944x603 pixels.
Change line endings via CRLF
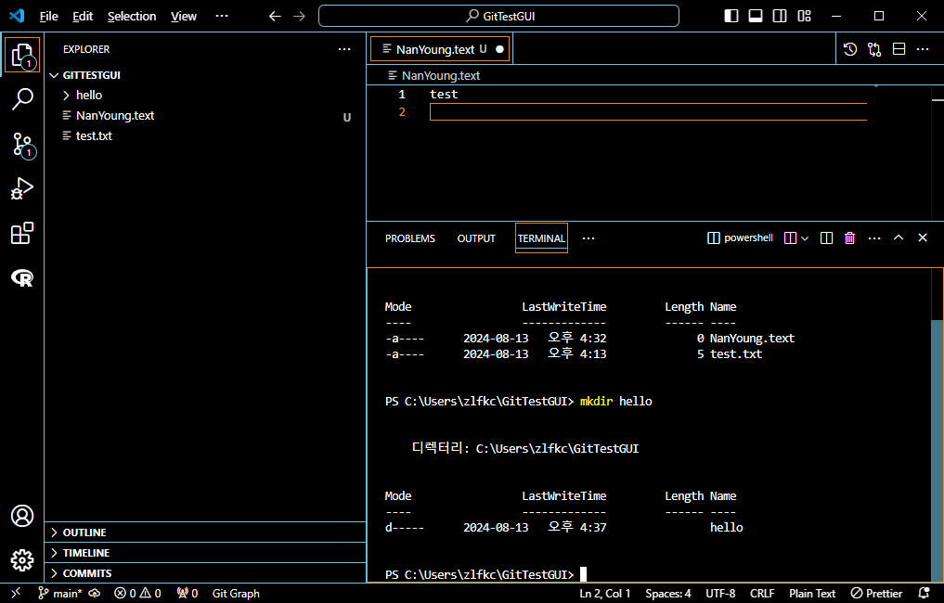pyautogui.click(x=762, y=594)
